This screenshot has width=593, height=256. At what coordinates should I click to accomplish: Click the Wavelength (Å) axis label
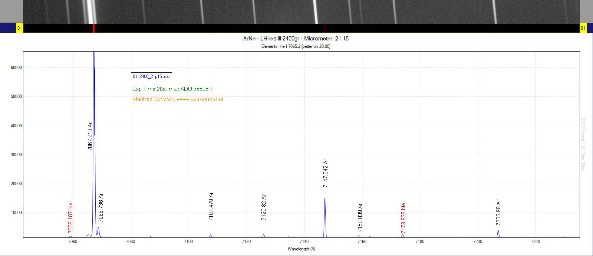tap(302, 249)
